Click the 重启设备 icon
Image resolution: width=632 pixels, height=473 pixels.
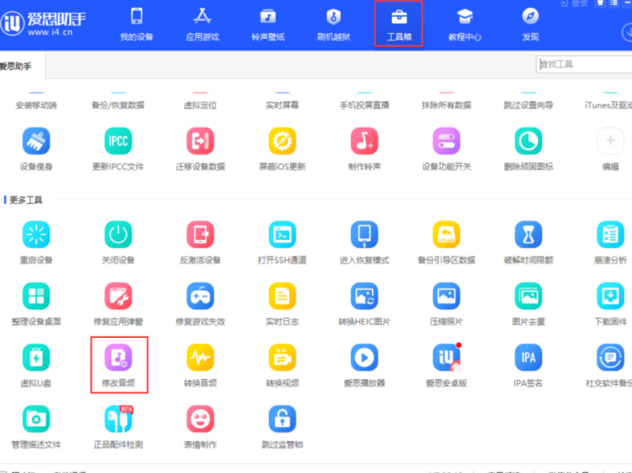(x=36, y=235)
